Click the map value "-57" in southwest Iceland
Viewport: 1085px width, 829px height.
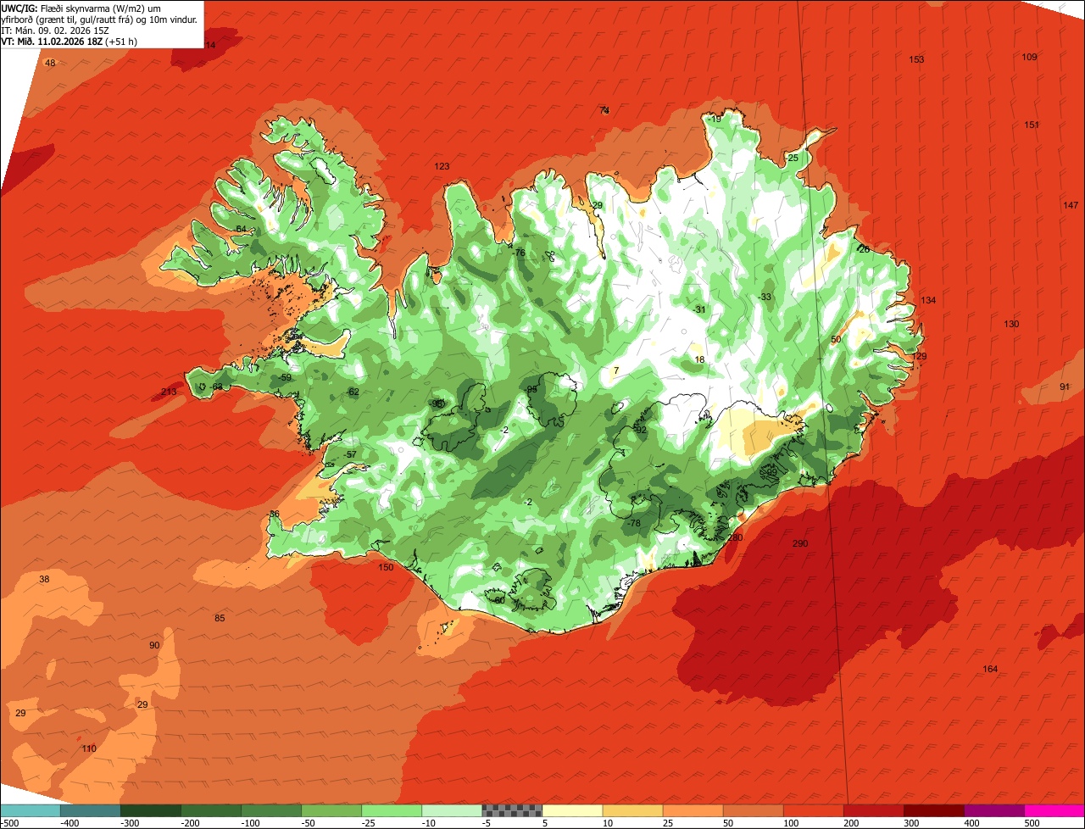349,454
